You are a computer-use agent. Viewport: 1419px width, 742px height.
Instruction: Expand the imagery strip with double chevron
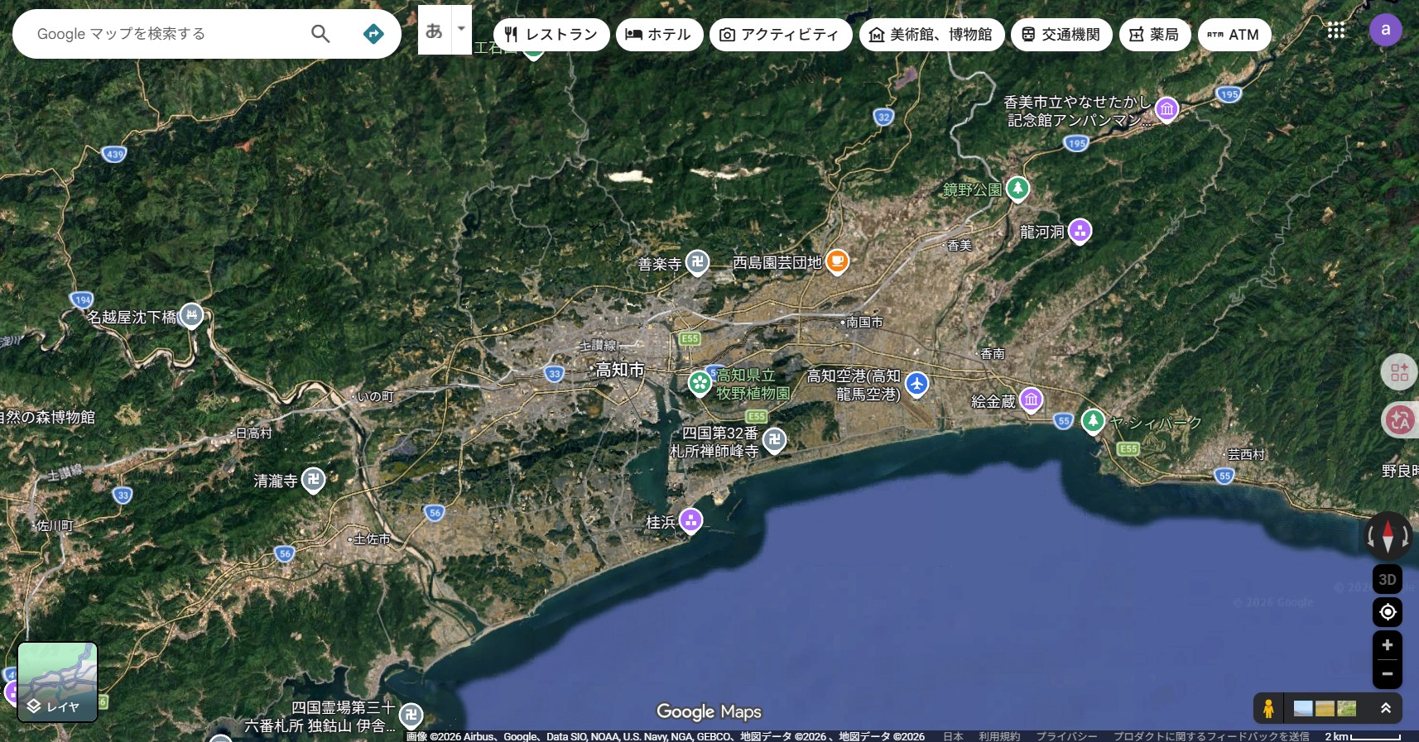click(1385, 709)
